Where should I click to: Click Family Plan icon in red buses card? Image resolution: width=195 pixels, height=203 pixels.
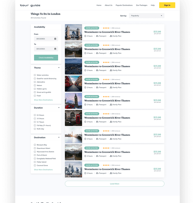point(111,87)
